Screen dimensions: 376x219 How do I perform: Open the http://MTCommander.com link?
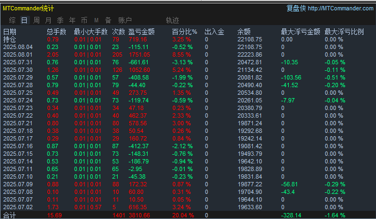coord(341,8)
